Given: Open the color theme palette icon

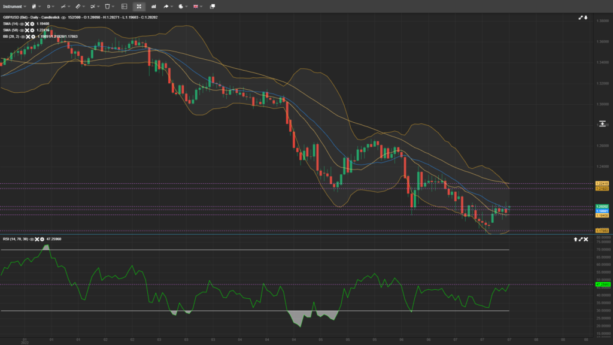Looking at the screenshot, I should tap(181, 6).
